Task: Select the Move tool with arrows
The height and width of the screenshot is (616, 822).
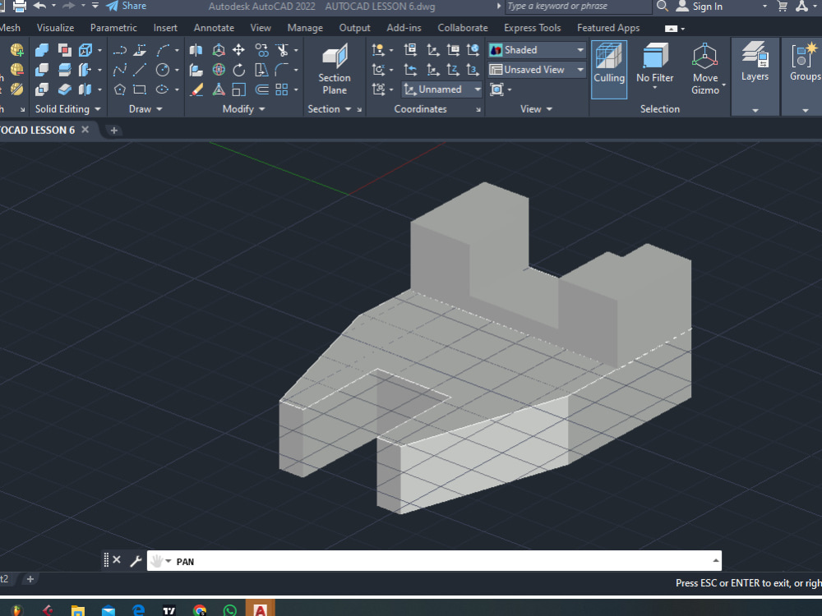Action: tap(238, 50)
